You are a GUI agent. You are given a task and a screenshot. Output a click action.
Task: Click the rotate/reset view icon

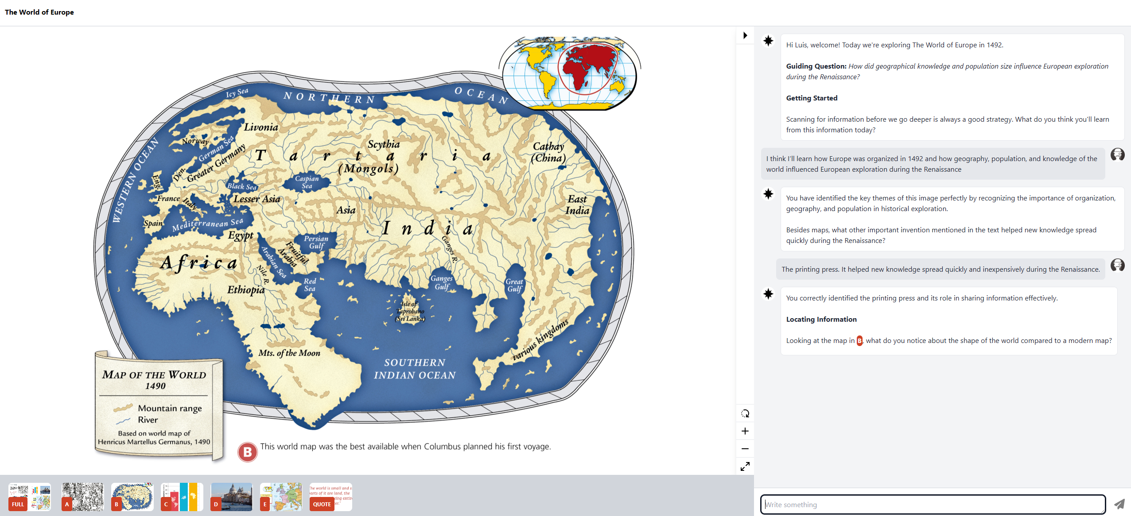click(x=745, y=413)
